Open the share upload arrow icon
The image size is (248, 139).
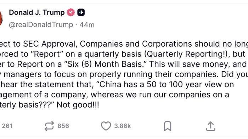pyautogui.click(x=211, y=126)
